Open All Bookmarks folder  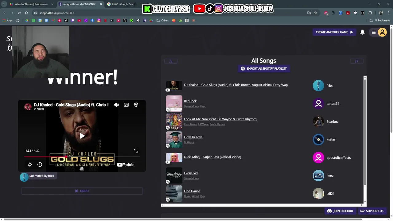click(x=380, y=21)
